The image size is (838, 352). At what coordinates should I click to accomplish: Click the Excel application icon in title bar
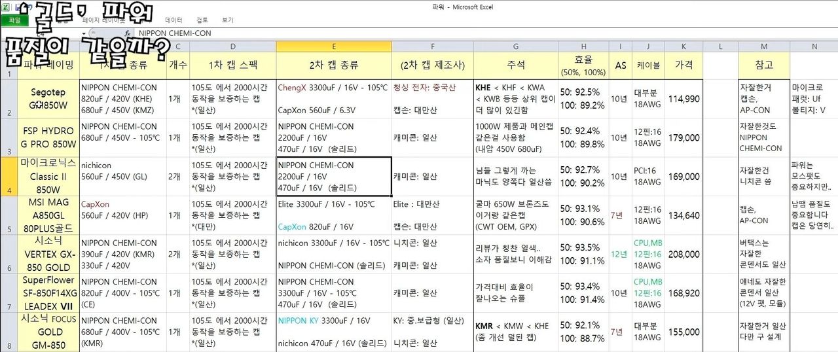(x=7, y=7)
